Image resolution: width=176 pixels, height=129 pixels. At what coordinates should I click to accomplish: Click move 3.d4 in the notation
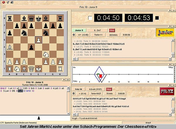pyautogui.click(x=40, y=88)
